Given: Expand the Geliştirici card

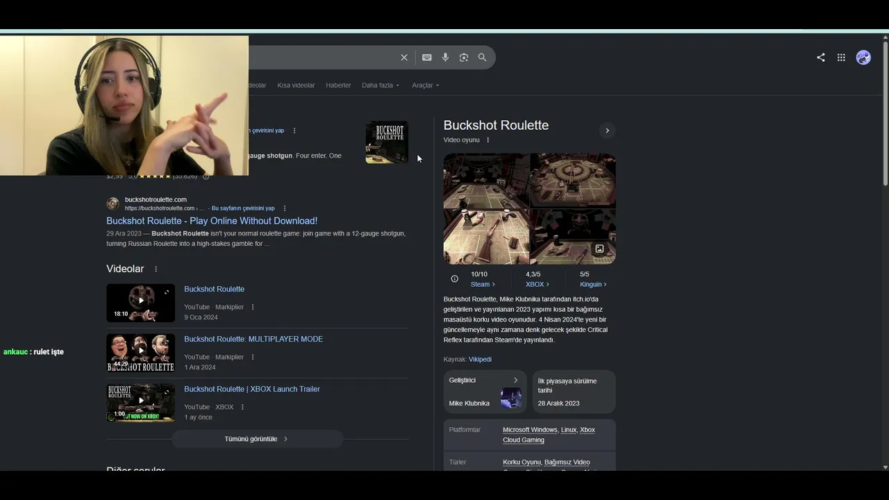Looking at the screenshot, I should 485,392.
